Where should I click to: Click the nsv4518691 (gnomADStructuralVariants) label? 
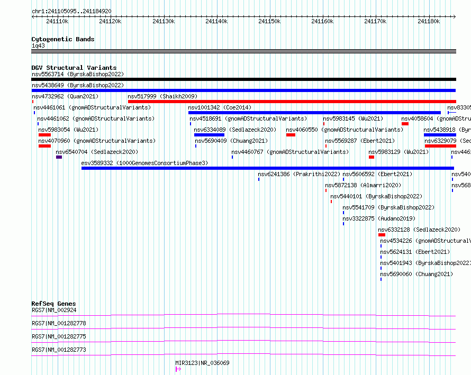click(x=248, y=118)
